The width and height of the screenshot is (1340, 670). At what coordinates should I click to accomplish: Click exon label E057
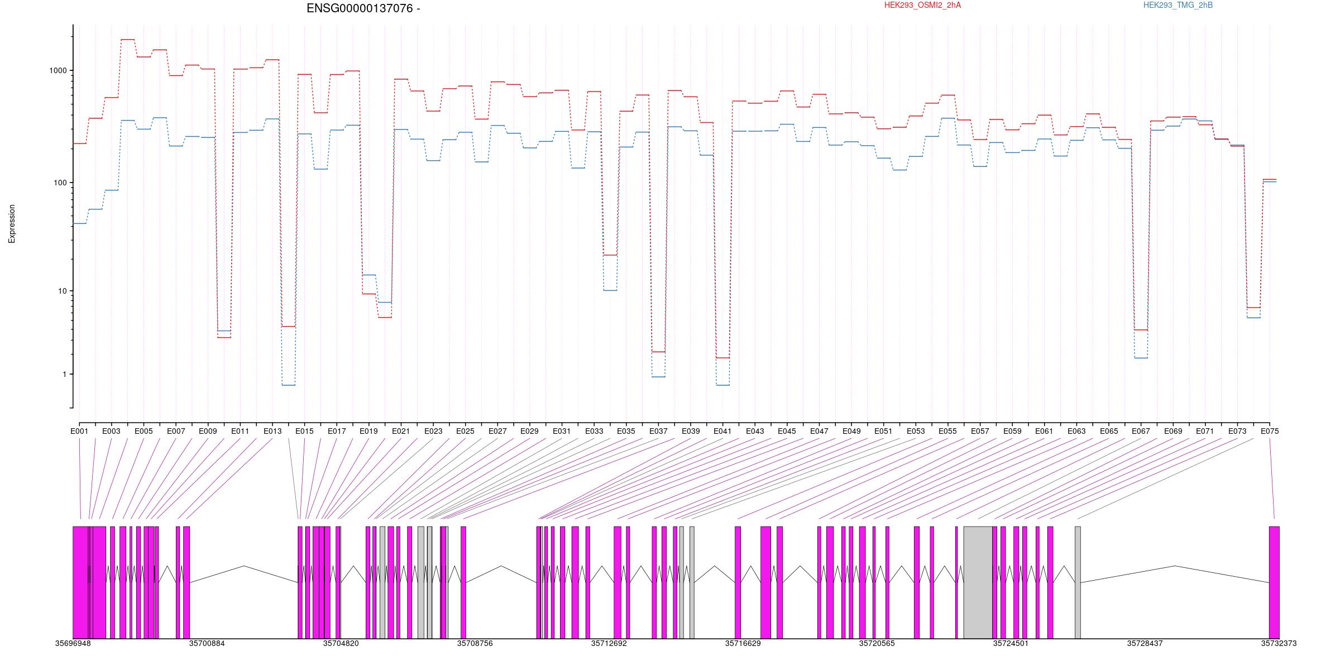pyautogui.click(x=980, y=431)
